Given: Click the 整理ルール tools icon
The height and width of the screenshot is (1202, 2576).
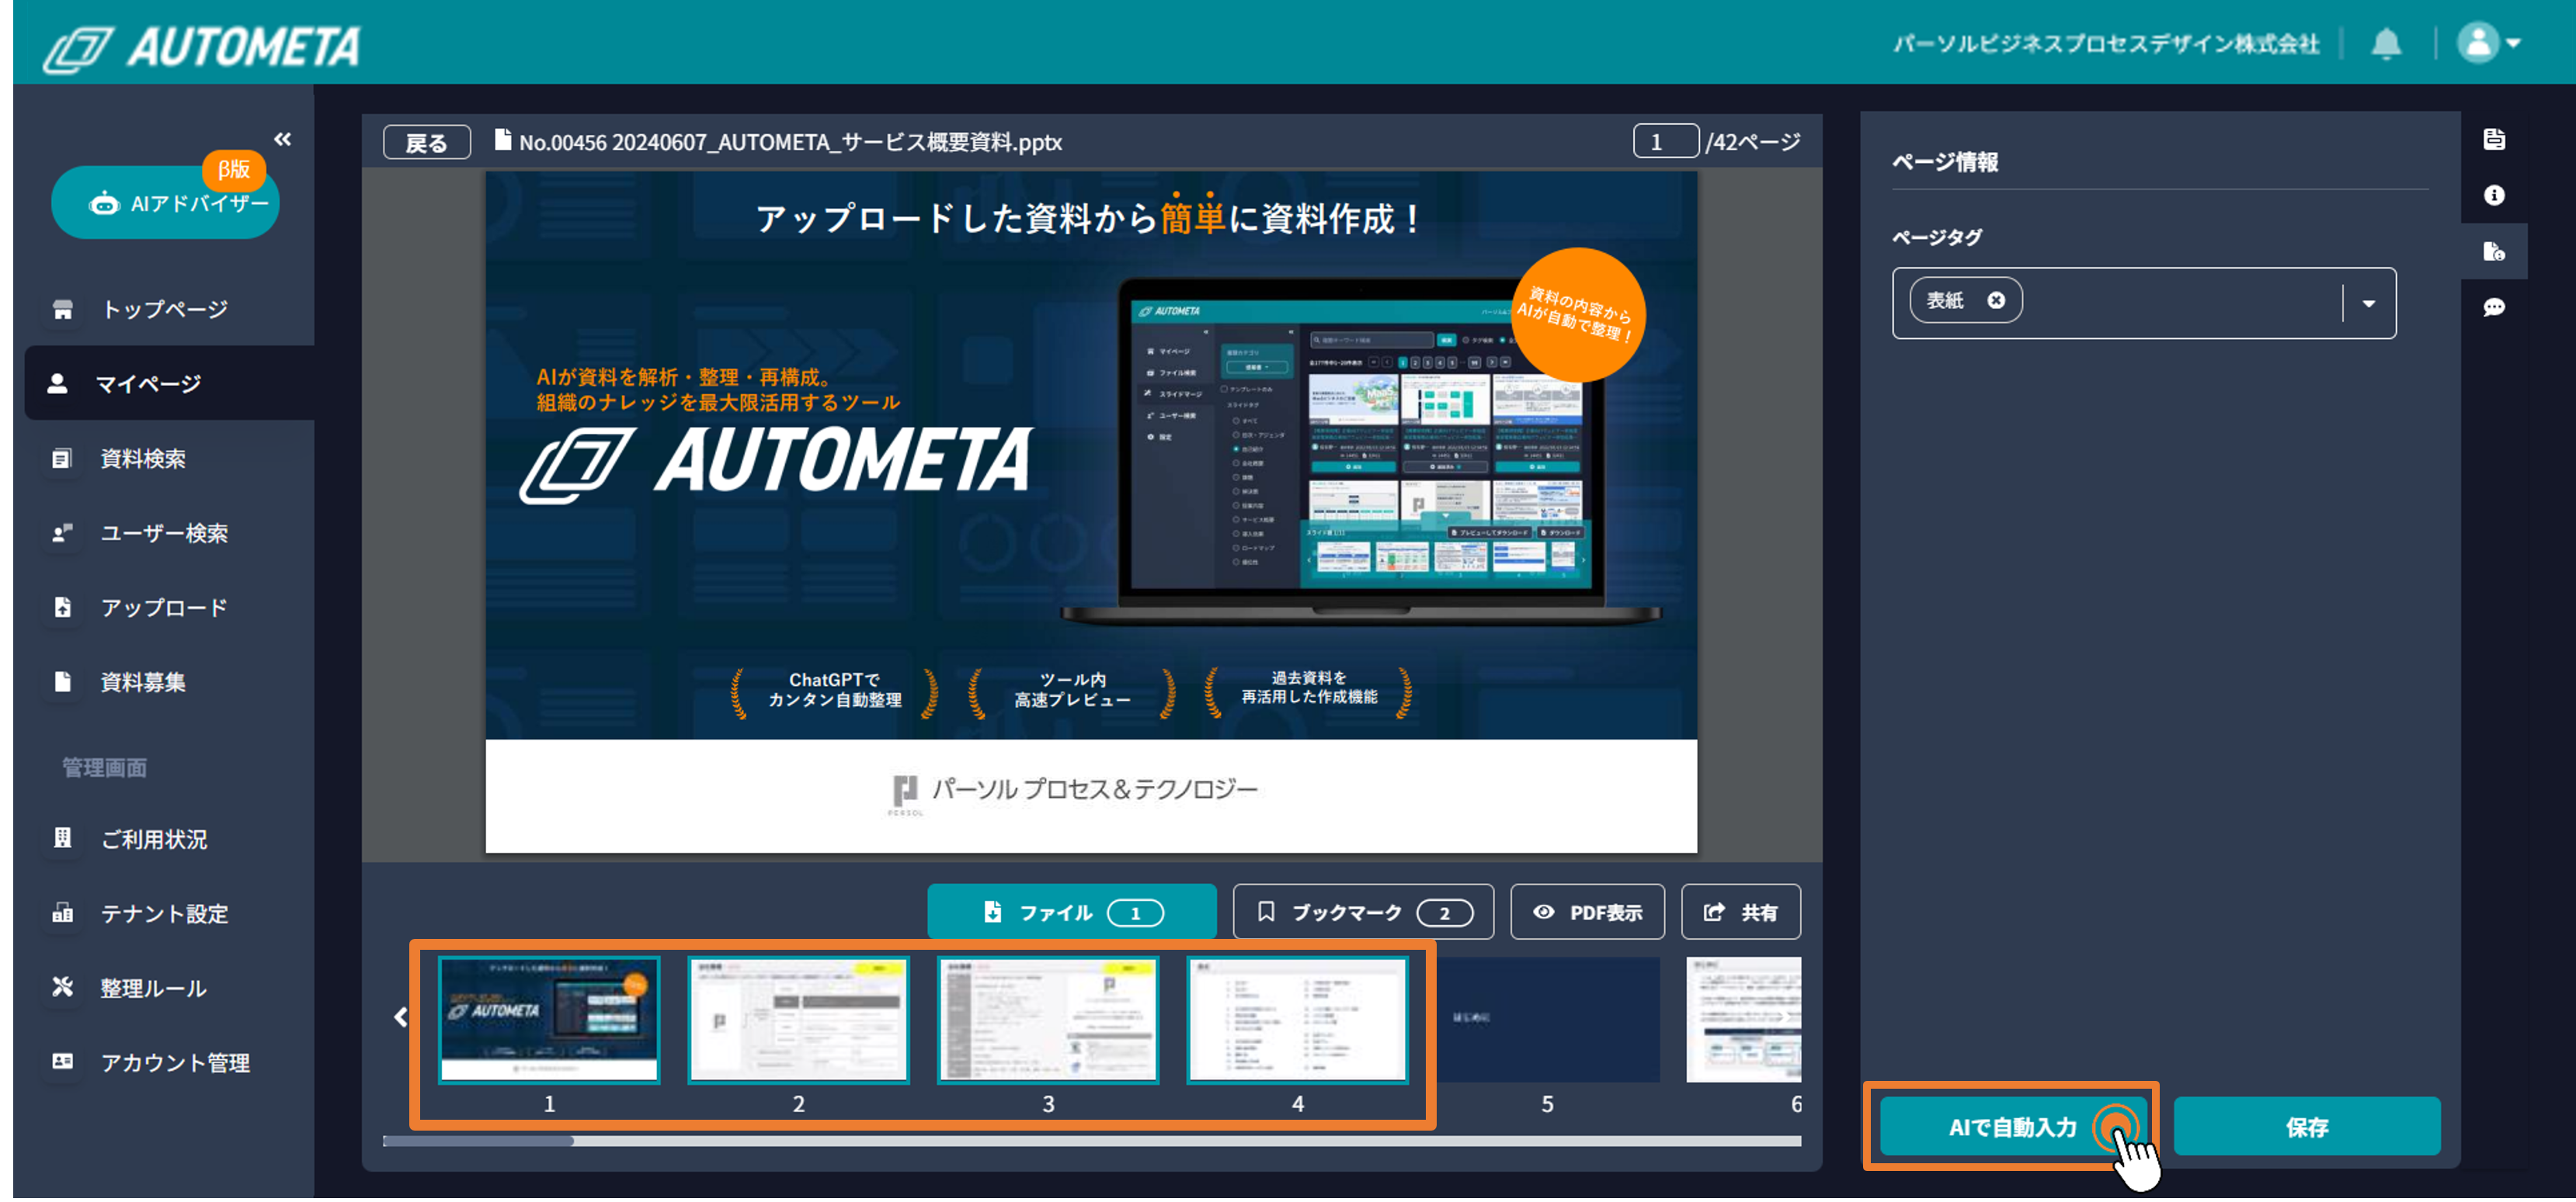Looking at the screenshot, I should click(x=62, y=987).
